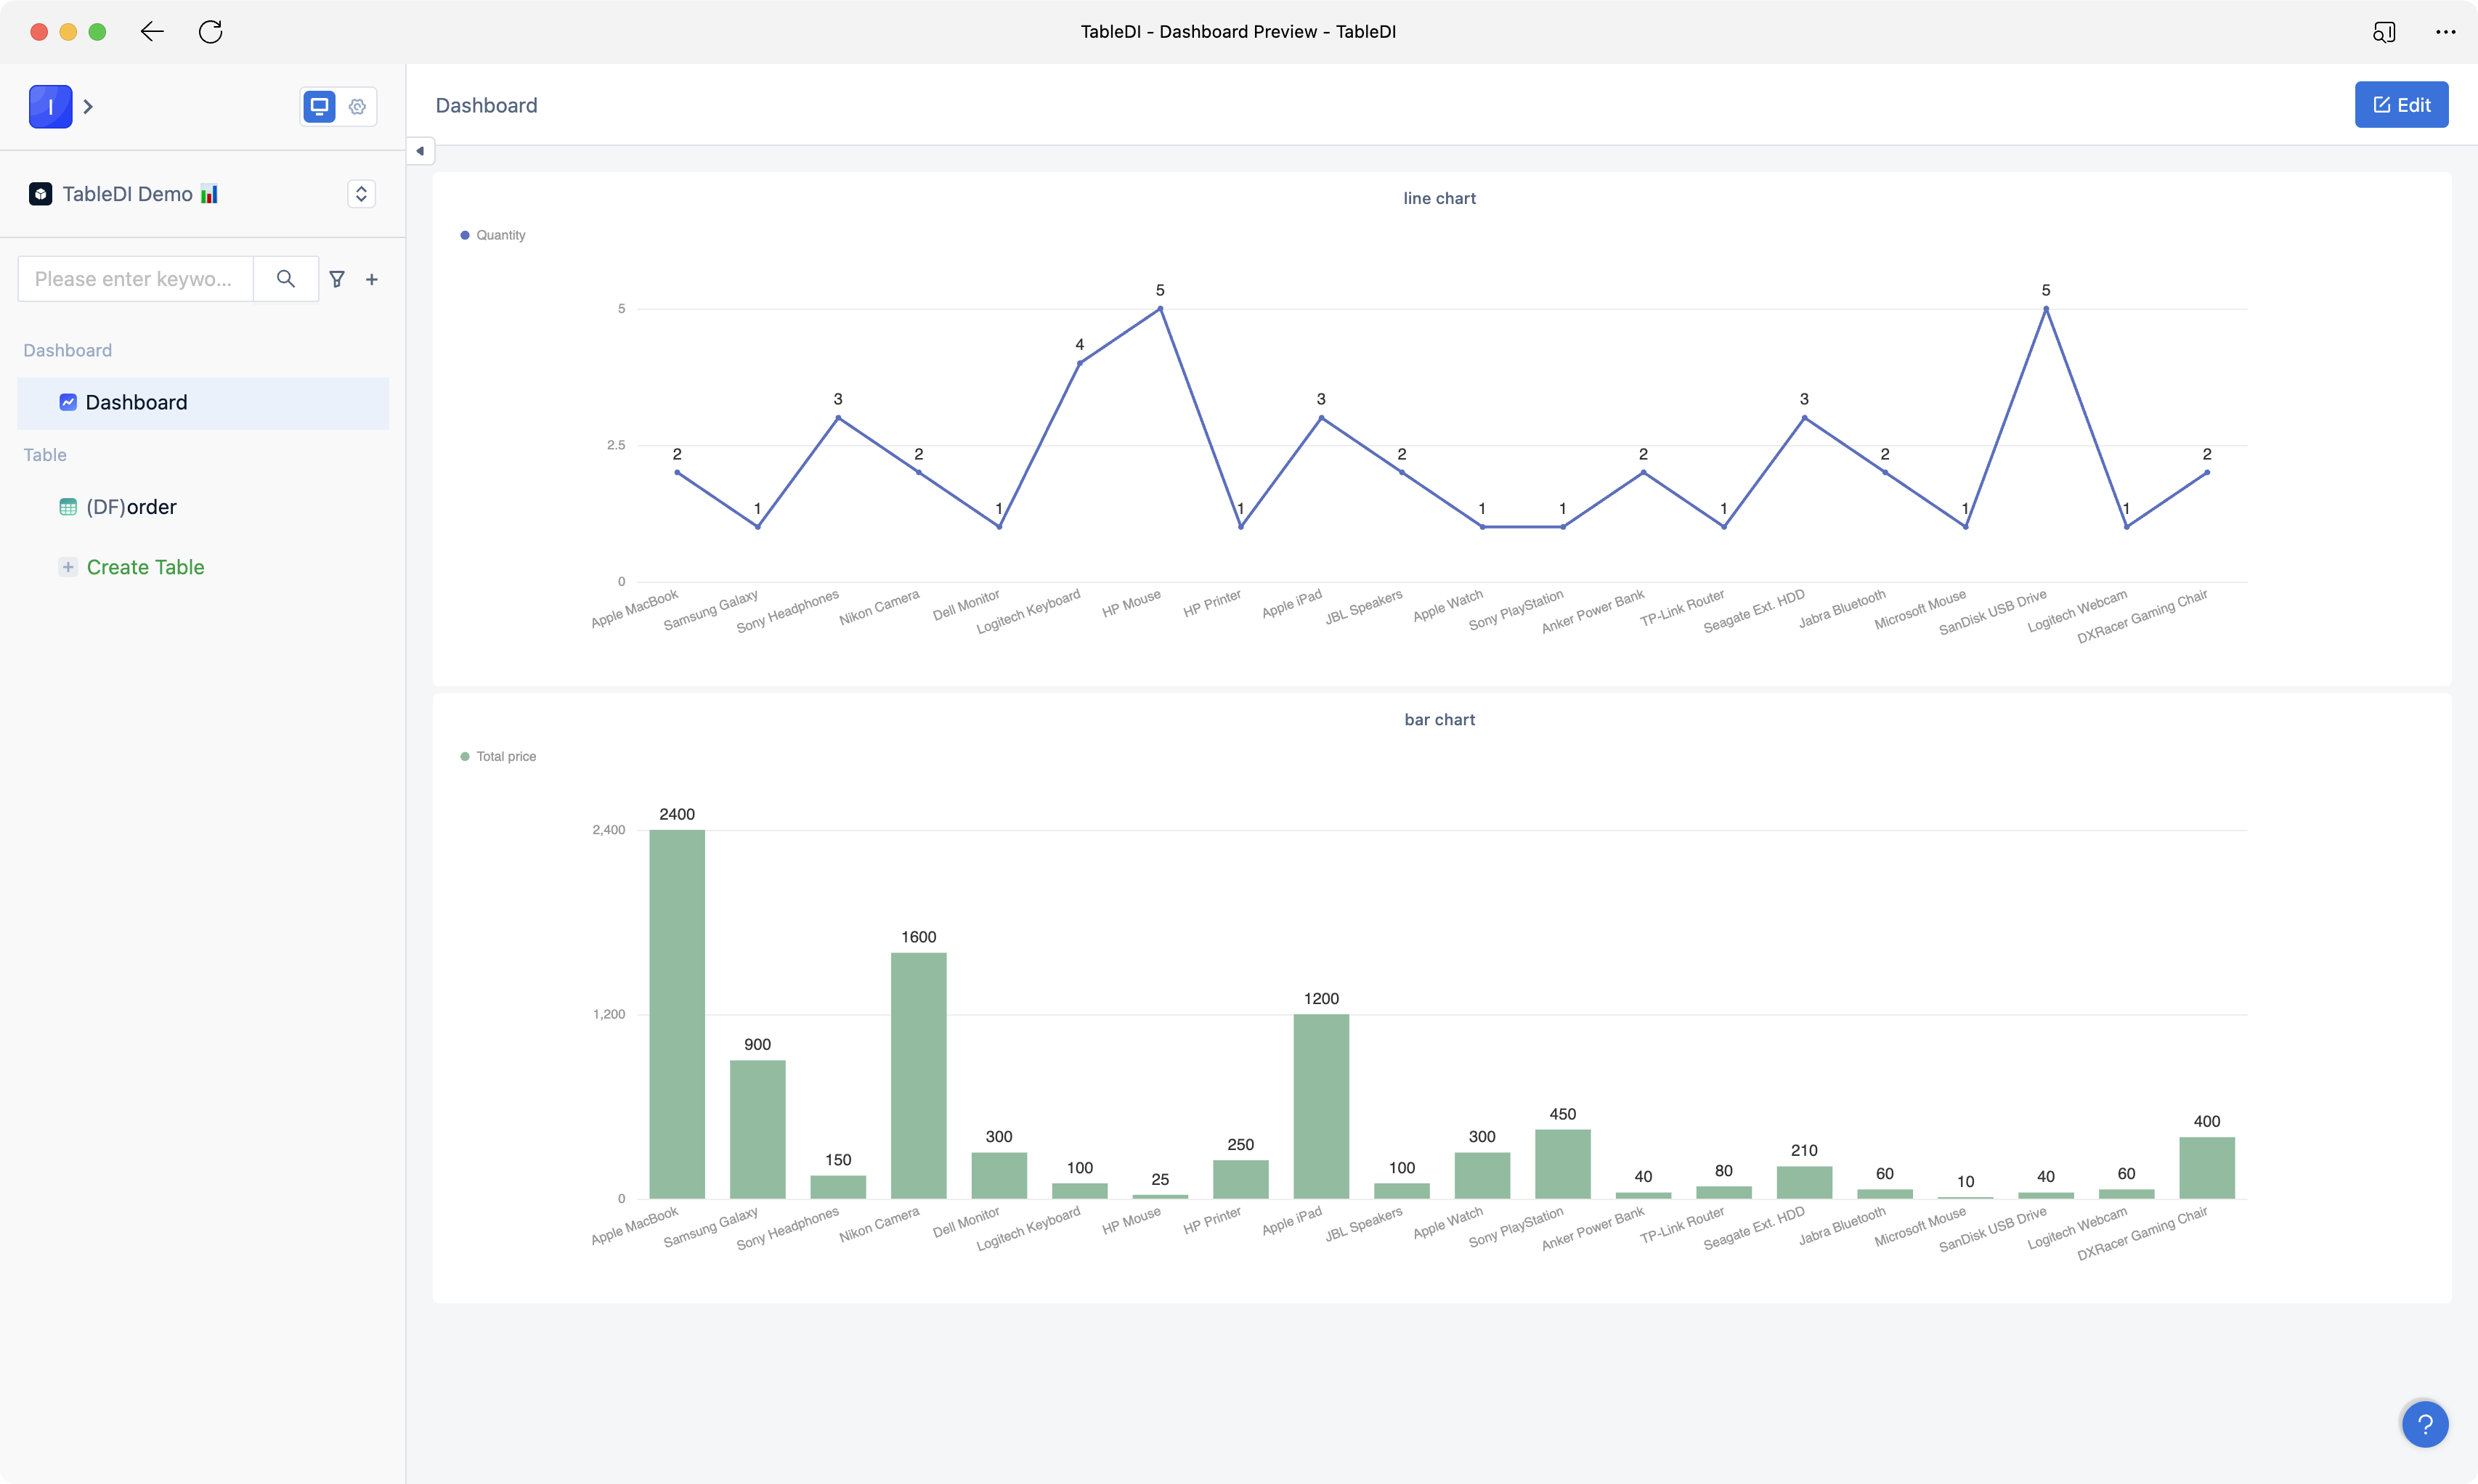Viewport: 2478px width, 1484px height.
Task: Click the 'Dashboard' section label in sidebar
Action: (x=67, y=350)
